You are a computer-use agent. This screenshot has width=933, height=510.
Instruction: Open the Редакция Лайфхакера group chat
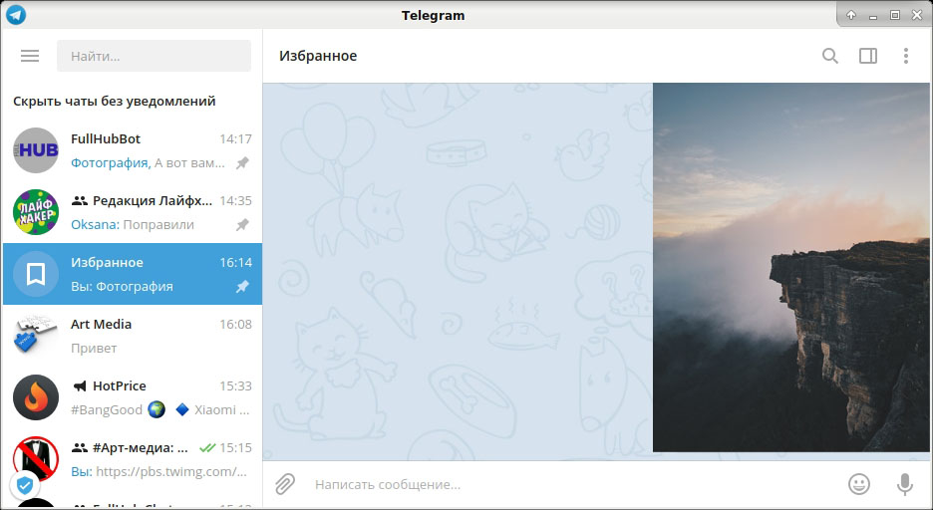pyautogui.click(x=133, y=212)
